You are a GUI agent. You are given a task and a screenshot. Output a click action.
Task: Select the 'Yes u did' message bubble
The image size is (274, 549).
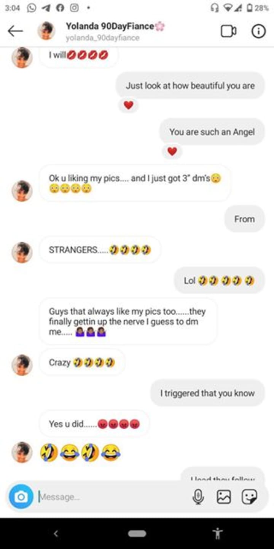(94, 424)
